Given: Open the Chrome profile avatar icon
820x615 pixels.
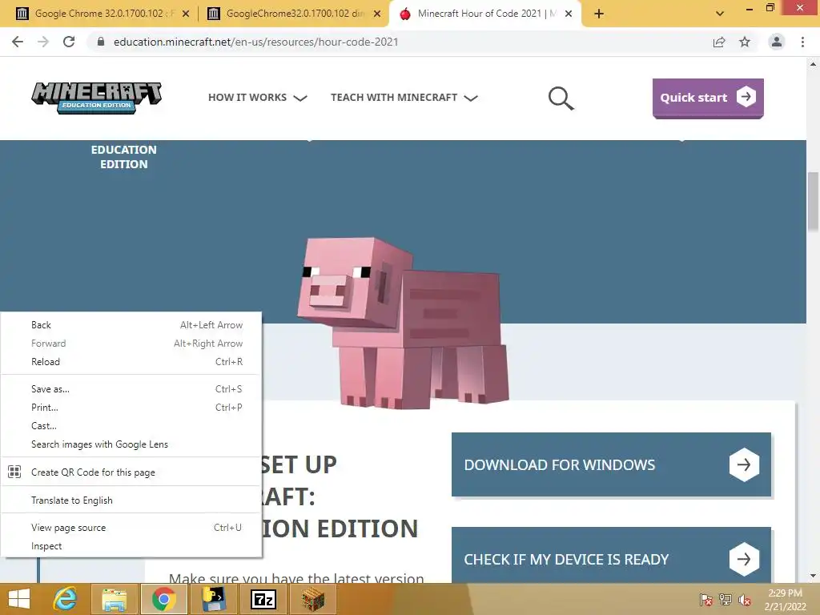Looking at the screenshot, I should pos(777,42).
